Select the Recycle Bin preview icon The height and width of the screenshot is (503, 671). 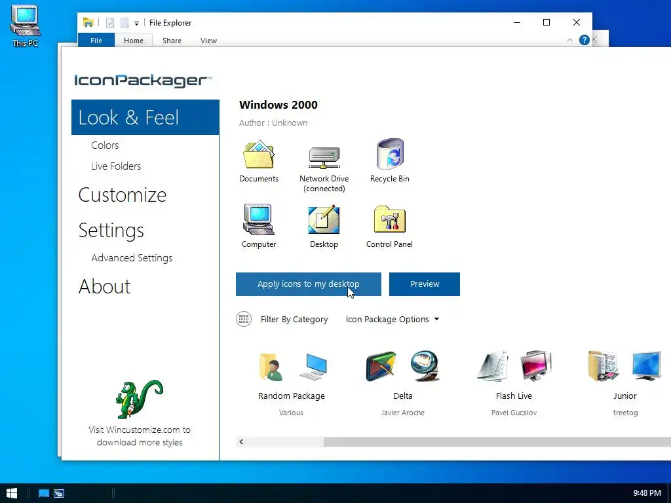pos(390,154)
